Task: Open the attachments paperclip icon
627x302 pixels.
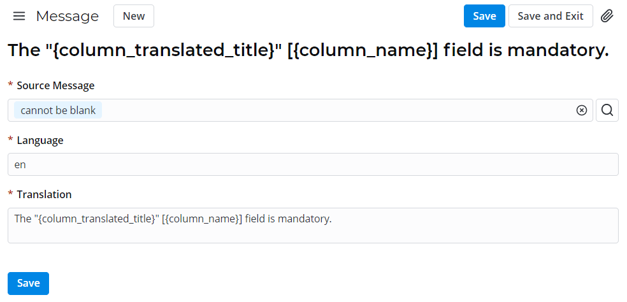Action: click(x=607, y=16)
